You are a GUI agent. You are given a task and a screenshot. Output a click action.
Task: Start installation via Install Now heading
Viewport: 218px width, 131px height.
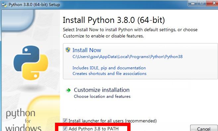pos(87,50)
